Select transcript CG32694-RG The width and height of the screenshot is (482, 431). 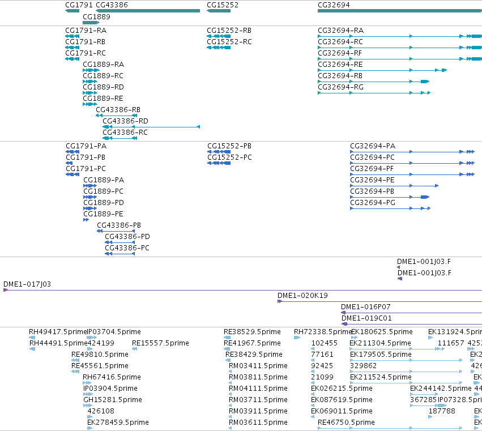pyautogui.click(x=340, y=87)
